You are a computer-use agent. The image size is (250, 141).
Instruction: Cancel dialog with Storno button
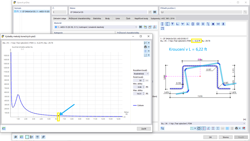pos(226,137)
